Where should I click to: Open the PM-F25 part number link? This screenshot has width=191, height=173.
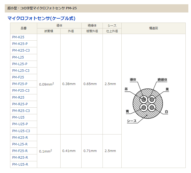click(x=18, y=77)
